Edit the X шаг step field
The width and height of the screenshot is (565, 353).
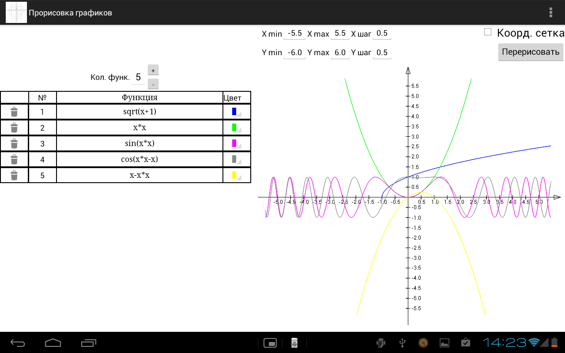click(x=382, y=34)
